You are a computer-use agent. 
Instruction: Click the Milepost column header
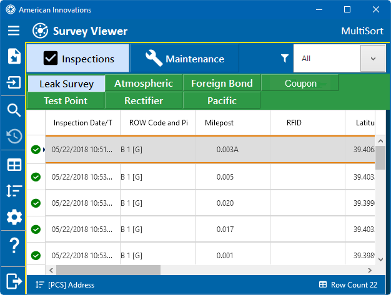[232, 122]
